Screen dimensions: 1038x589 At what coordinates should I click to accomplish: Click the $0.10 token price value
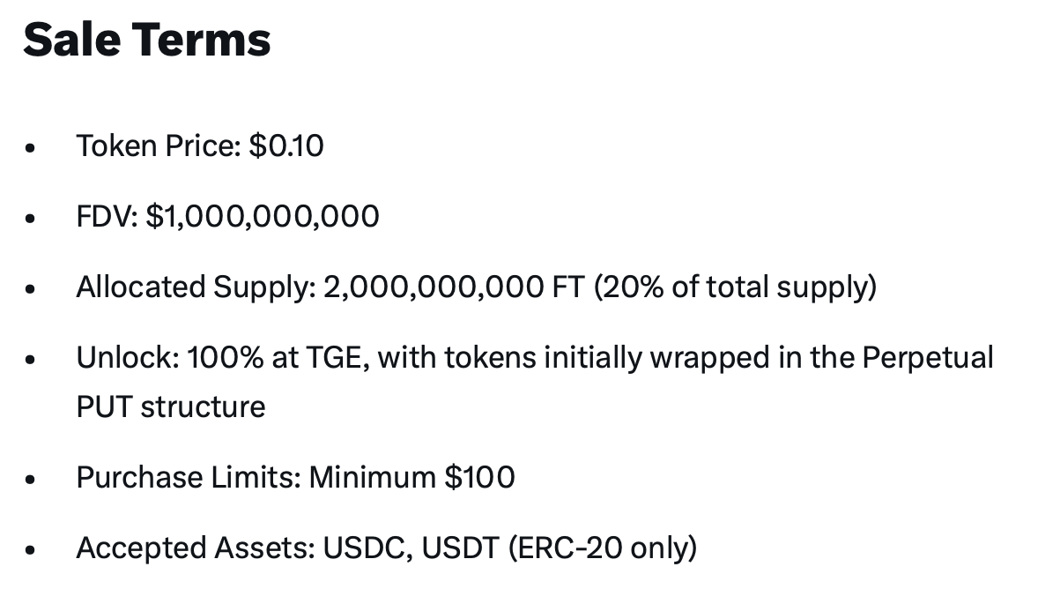[286, 145]
